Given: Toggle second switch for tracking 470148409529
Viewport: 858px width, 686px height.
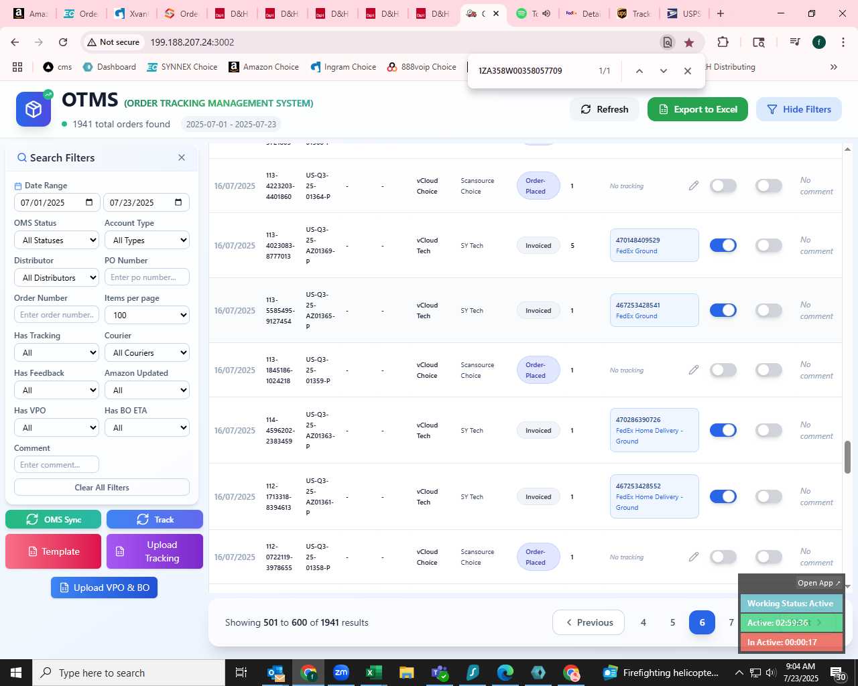Looking at the screenshot, I should (x=769, y=245).
